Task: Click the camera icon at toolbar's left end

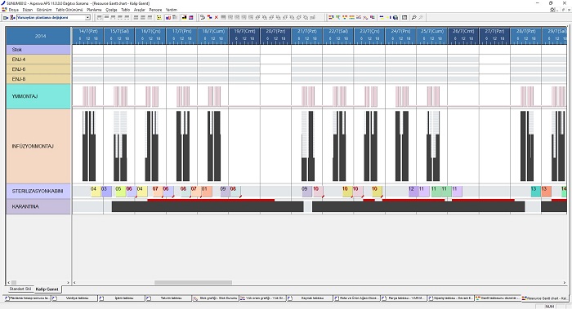Action: click(6, 17)
